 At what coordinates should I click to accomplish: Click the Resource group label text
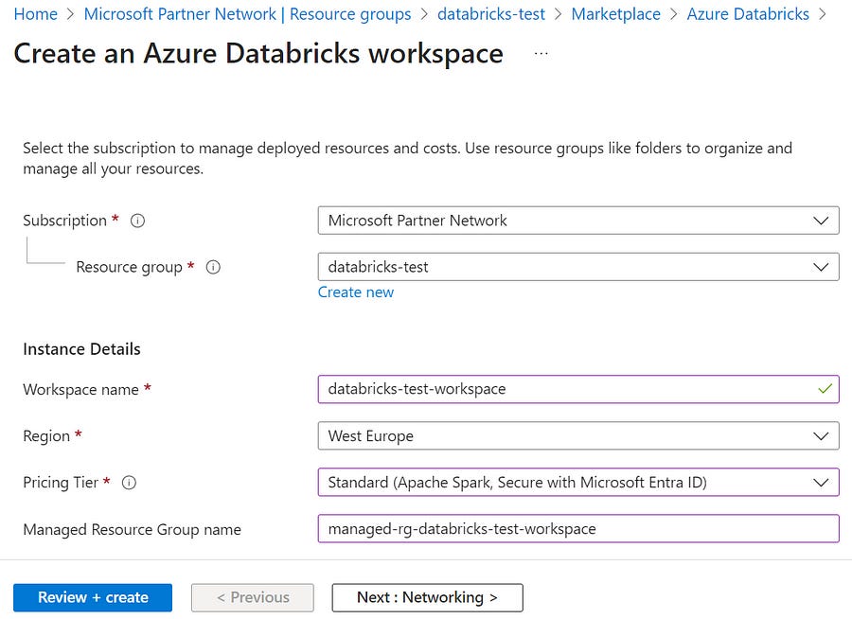[130, 268]
